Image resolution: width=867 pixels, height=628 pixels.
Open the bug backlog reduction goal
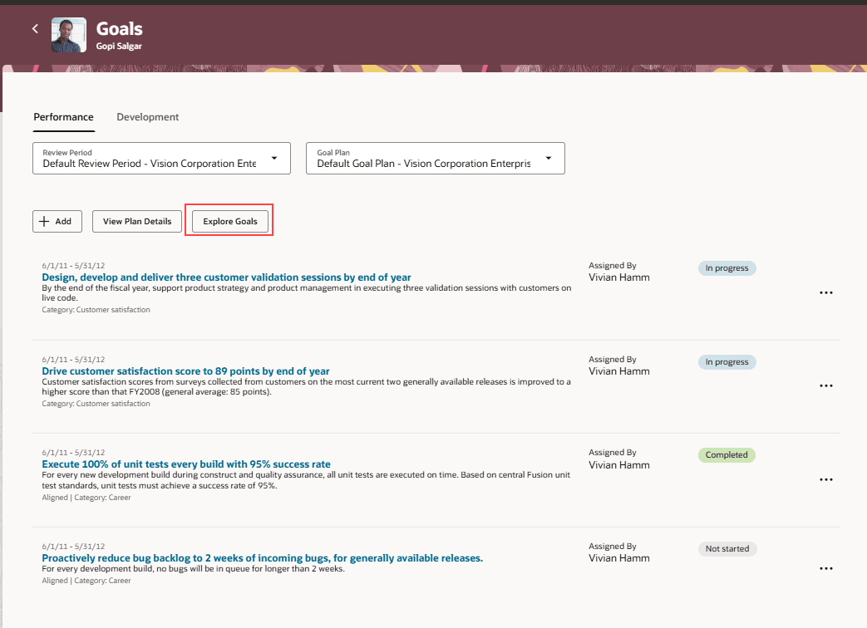tap(263, 557)
